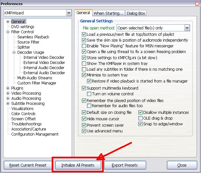Screen dimensions: 201x173
Task: Select Source Filter tree item
Action: (x=28, y=42)
